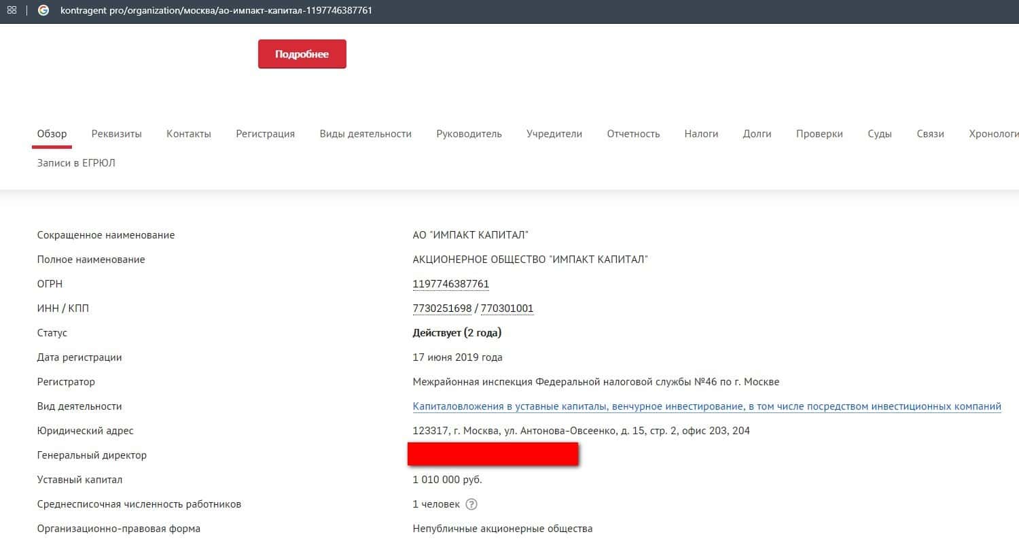Click the 'Статус' field label
Image resolution: width=1019 pixels, height=547 pixels.
coord(52,333)
